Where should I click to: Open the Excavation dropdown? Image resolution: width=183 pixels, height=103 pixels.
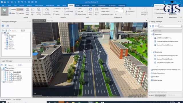pyautogui.click(x=130, y=11)
